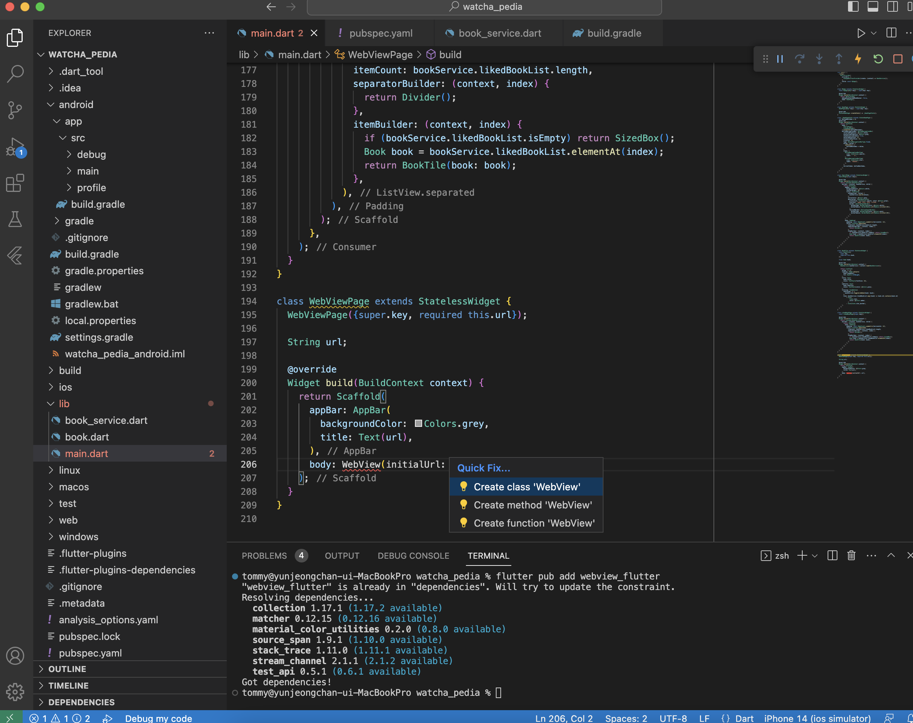Open Explorer views and more actions menu
Image resolution: width=913 pixels, height=723 pixels.
(x=209, y=33)
